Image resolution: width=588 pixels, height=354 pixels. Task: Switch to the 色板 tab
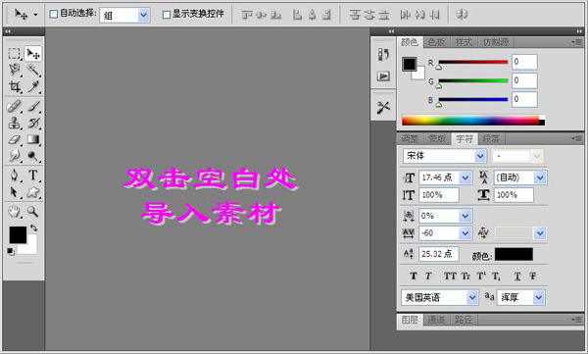tap(436, 42)
